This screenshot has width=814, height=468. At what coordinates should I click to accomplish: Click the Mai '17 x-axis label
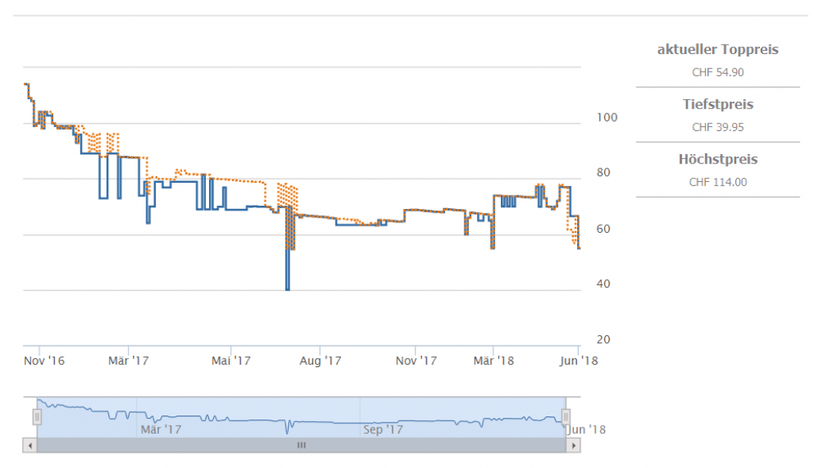[x=231, y=360]
